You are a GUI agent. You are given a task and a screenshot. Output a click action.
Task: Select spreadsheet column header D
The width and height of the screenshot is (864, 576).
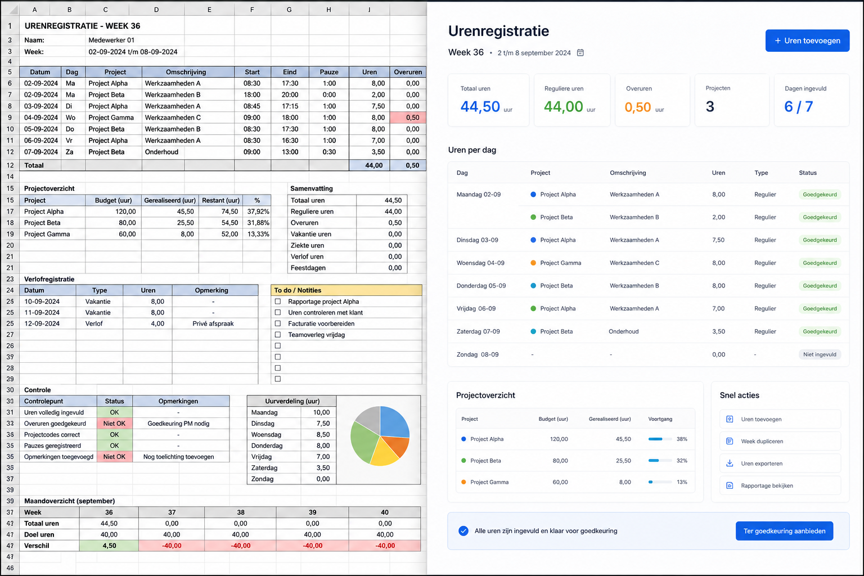pos(156,10)
